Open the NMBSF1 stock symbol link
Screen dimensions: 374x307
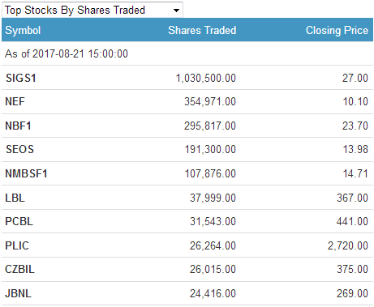(x=26, y=173)
